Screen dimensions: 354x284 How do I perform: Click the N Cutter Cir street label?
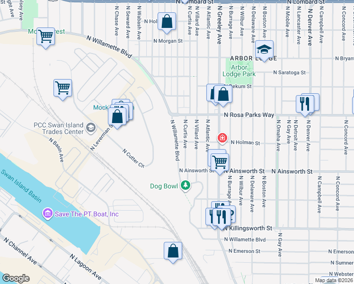point(133,158)
